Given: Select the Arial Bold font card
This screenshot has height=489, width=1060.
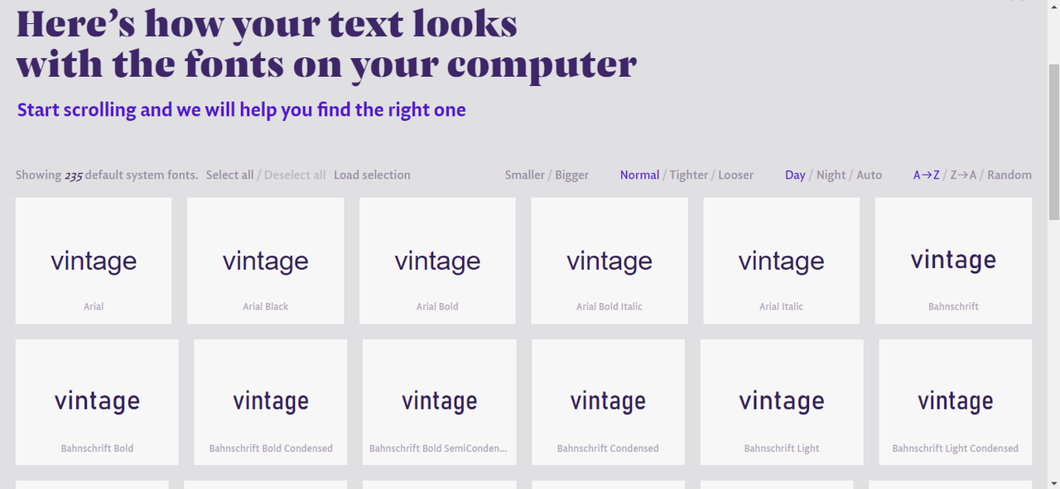Looking at the screenshot, I should [x=437, y=261].
